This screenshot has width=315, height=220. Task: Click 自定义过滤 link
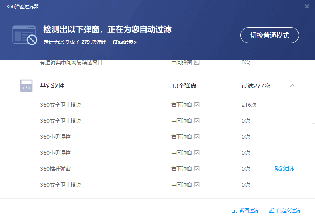pos(289,210)
